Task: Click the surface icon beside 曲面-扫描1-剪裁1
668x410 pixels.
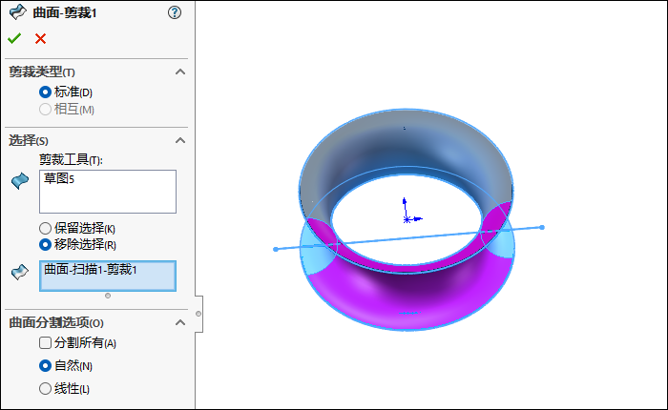Action: click(20, 272)
